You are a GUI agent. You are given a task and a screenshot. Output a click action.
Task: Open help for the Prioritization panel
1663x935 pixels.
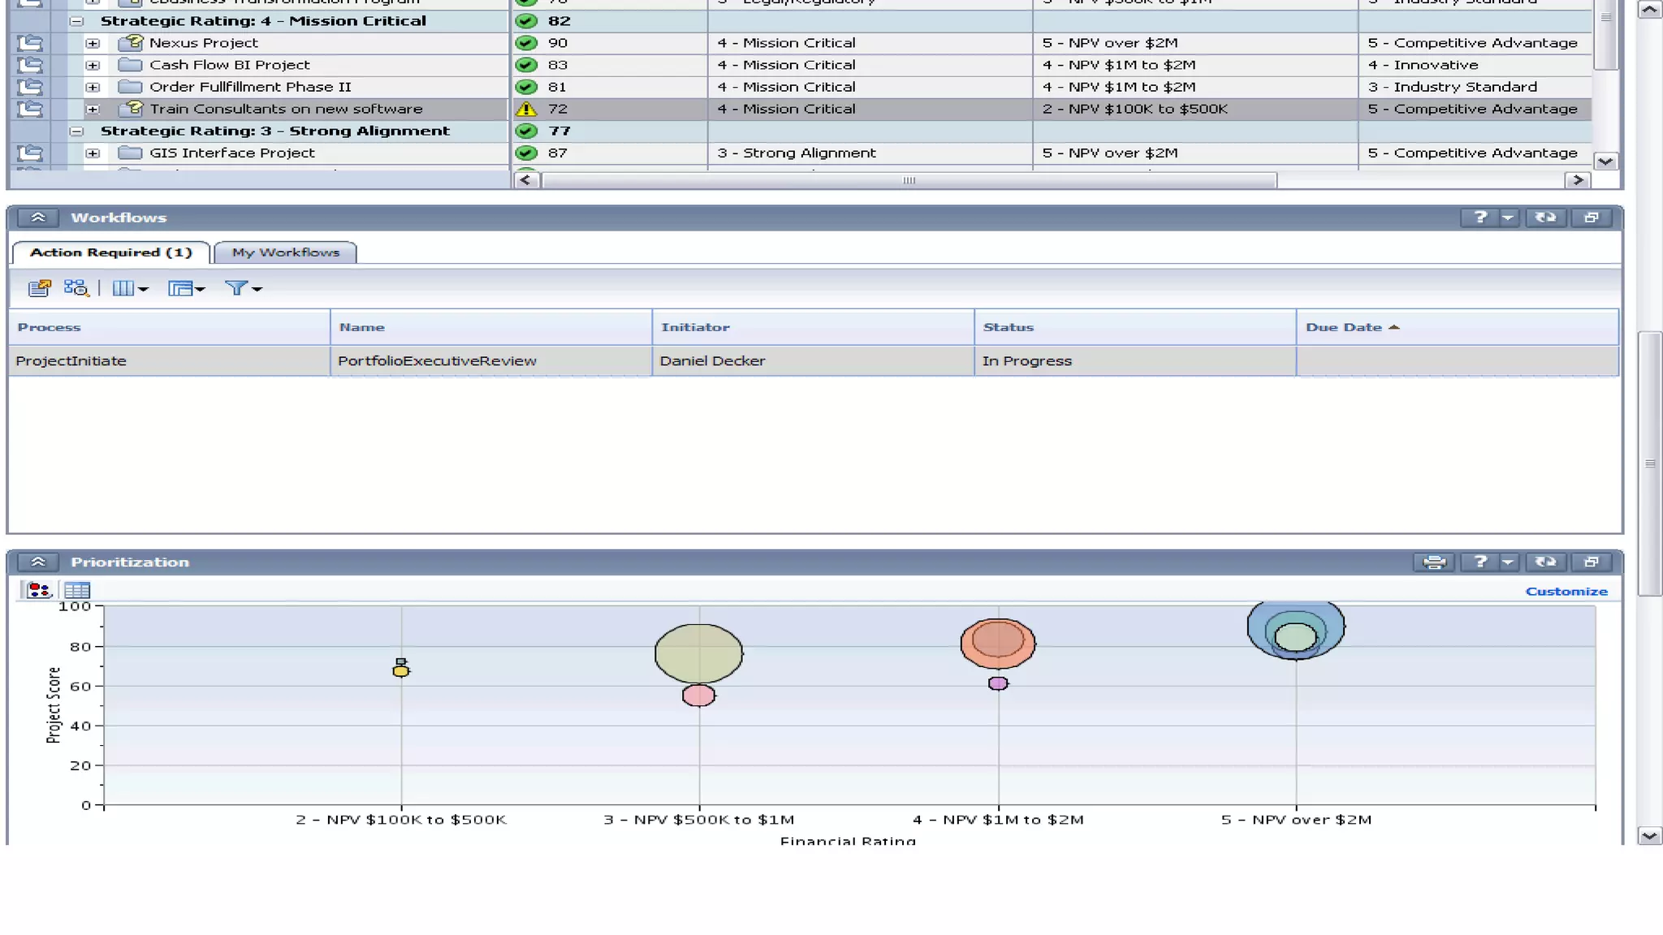[x=1479, y=562]
